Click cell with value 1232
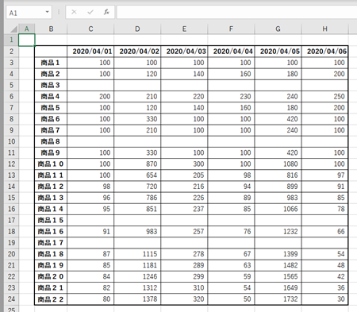 (x=278, y=232)
